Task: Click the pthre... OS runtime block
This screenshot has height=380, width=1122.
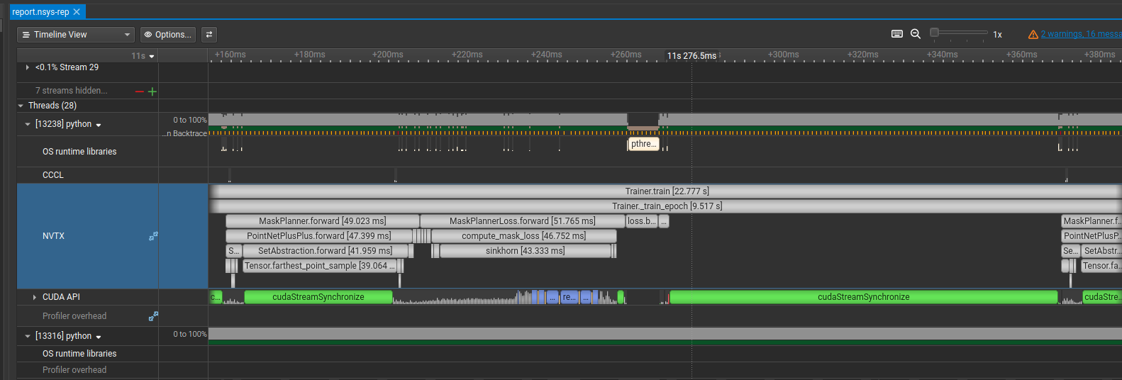Action: coord(644,144)
